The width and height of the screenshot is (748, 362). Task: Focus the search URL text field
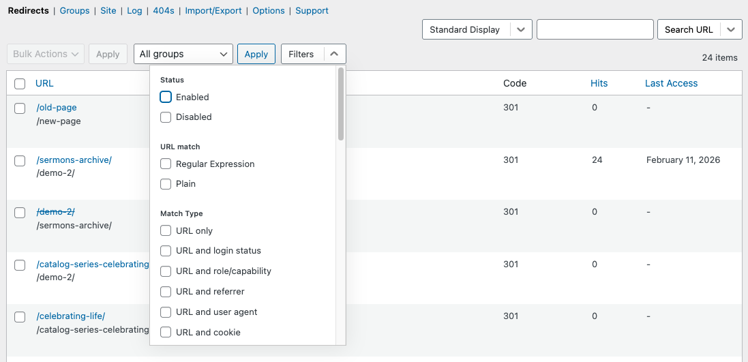[x=595, y=30]
